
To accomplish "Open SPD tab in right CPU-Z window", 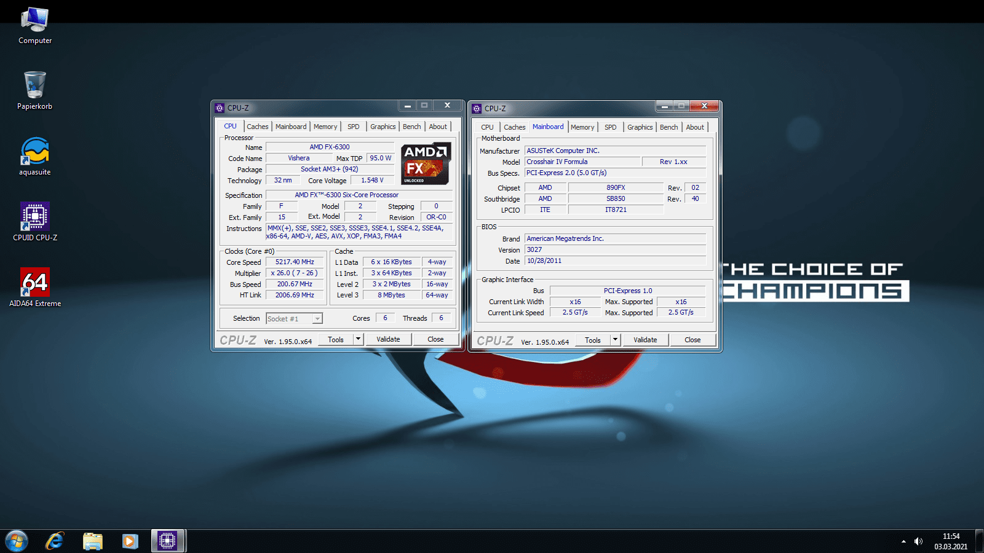I will coord(611,127).
